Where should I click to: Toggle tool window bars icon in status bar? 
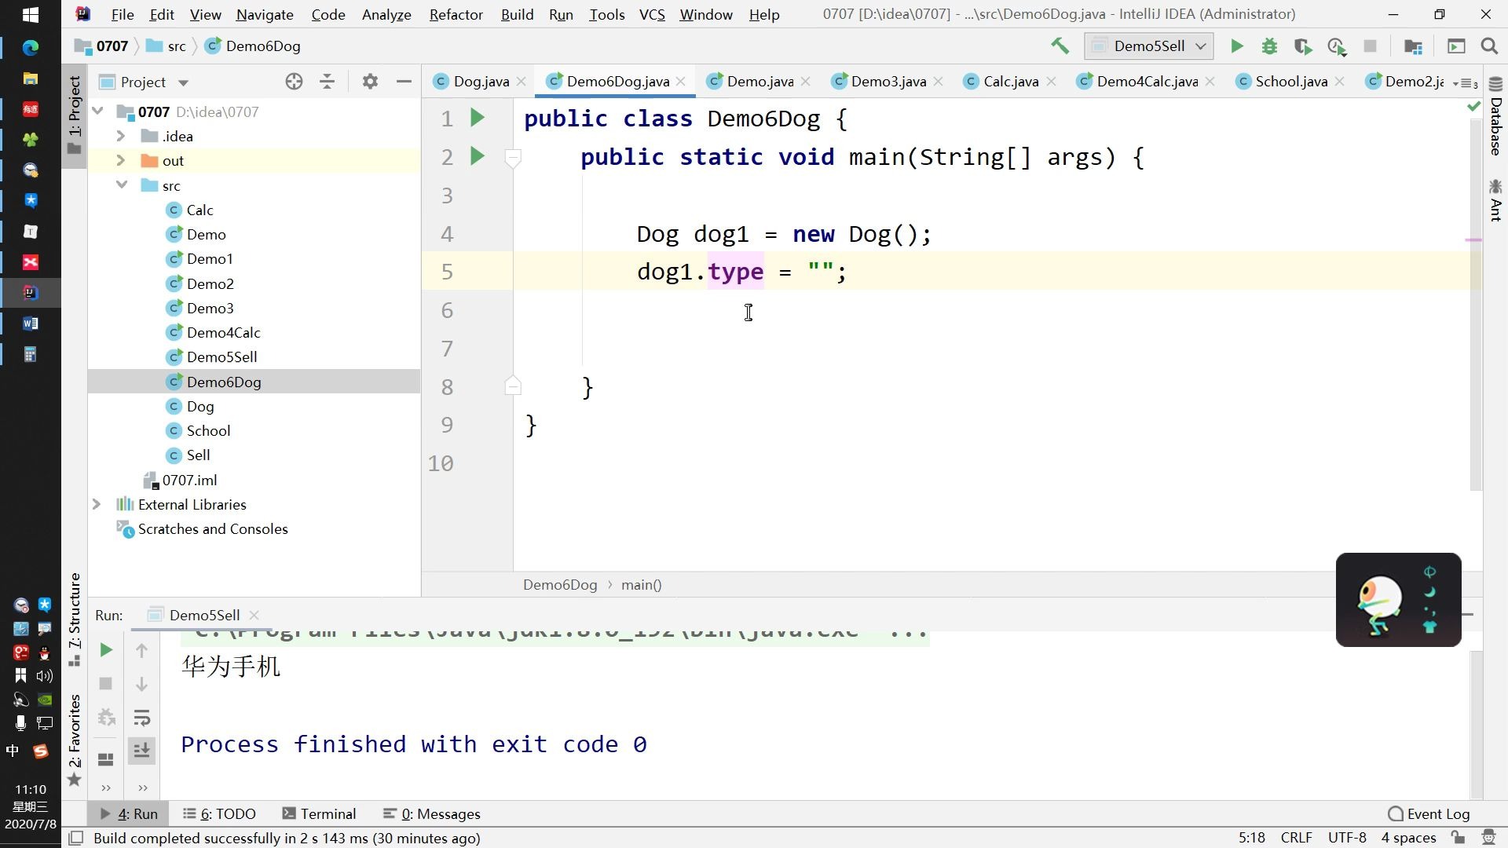[x=76, y=838]
